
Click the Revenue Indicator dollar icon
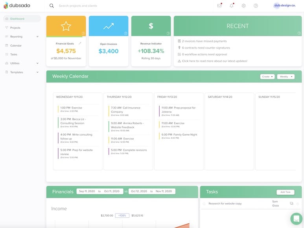click(151, 26)
